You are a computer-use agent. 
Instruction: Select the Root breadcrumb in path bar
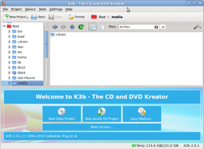(x=102, y=17)
